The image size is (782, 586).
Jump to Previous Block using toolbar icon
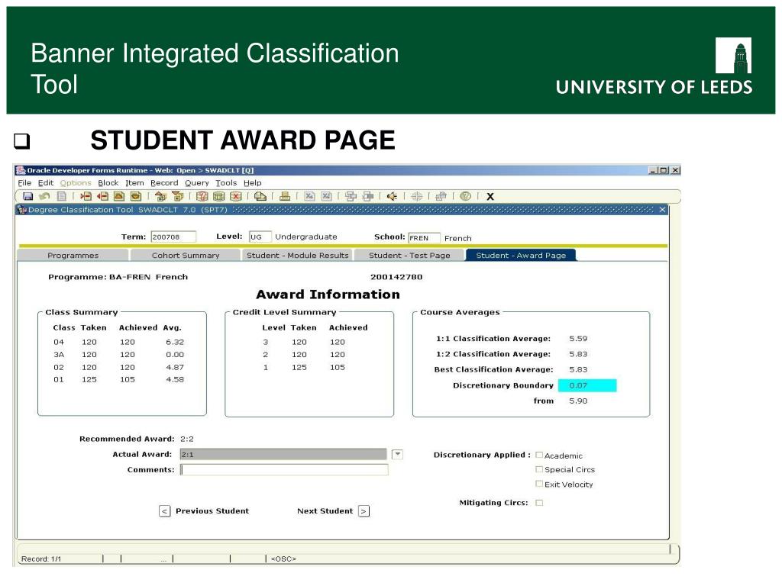(x=160, y=196)
